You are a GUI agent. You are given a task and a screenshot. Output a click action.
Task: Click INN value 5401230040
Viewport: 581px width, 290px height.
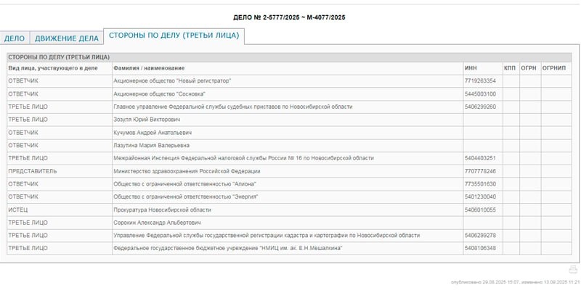[x=480, y=196]
